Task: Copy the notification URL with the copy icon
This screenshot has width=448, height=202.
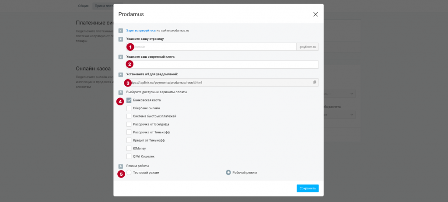Action: point(315,82)
